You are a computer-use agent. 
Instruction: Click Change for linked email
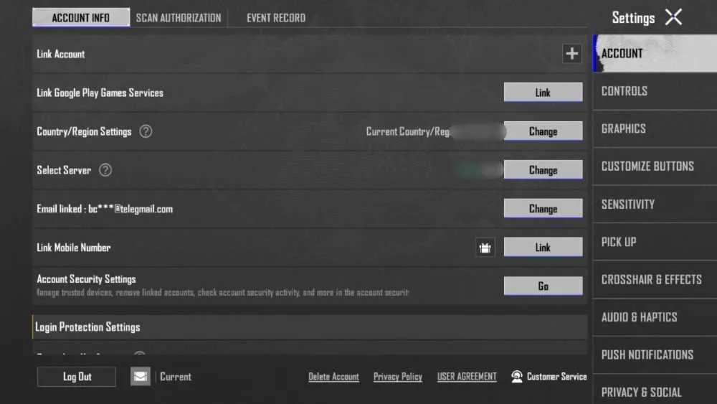pos(543,209)
